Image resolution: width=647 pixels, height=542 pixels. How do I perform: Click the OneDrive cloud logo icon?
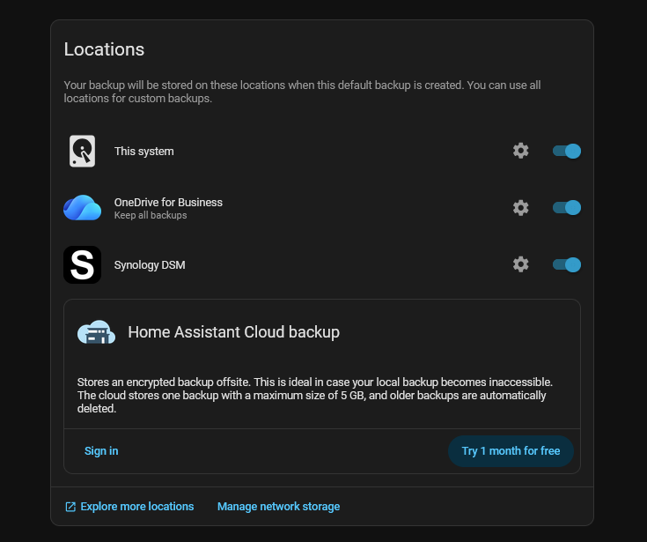(82, 208)
